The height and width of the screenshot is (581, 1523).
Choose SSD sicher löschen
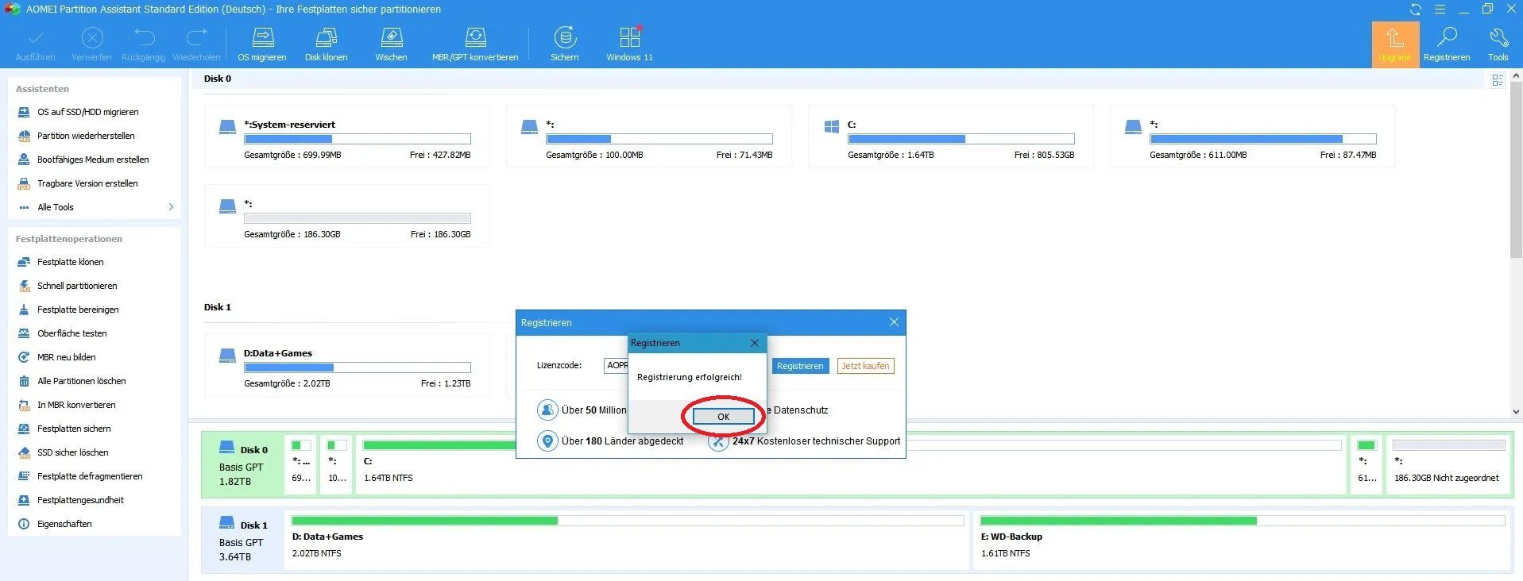(x=73, y=452)
